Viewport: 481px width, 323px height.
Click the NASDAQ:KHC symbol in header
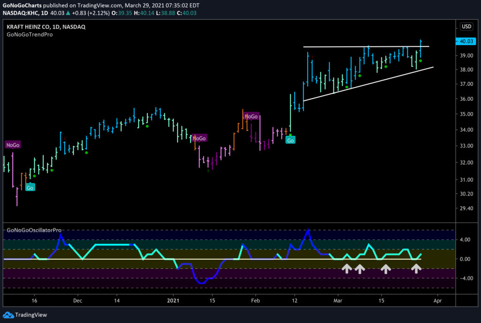[21, 13]
